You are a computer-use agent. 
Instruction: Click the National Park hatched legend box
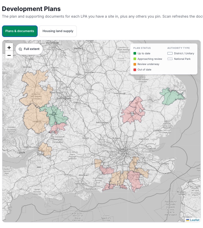point(170,59)
